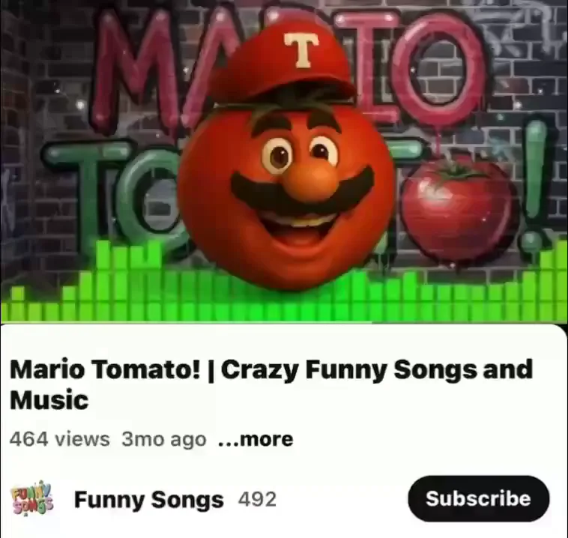The height and width of the screenshot is (538, 568).
Task: Seek using the thin video progress bar
Action: pyautogui.click(x=284, y=322)
